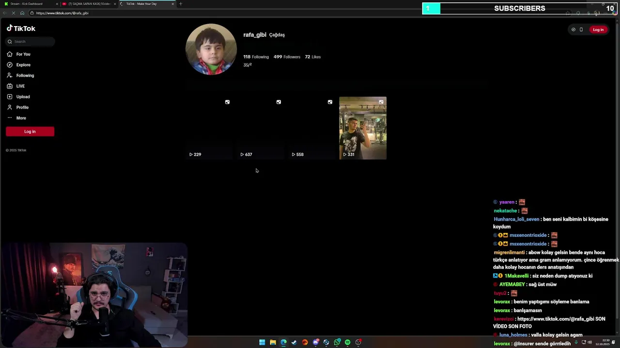Close the TikTok - Make Your Day tab

[172, 4]
